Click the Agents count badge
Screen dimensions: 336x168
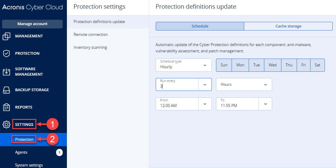59,152
